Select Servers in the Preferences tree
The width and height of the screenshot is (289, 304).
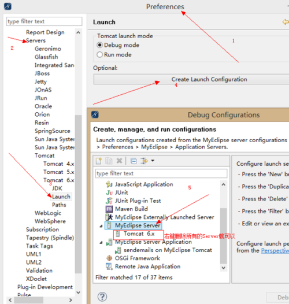click(36, 40)
